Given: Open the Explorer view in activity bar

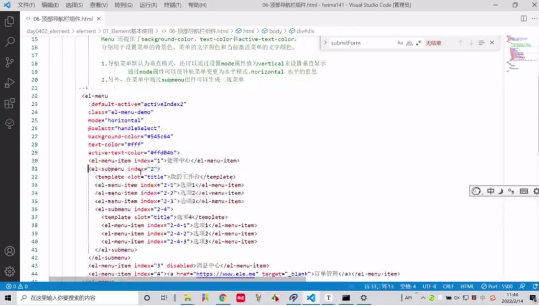Looking at the screenshot, I should (10, 21).
